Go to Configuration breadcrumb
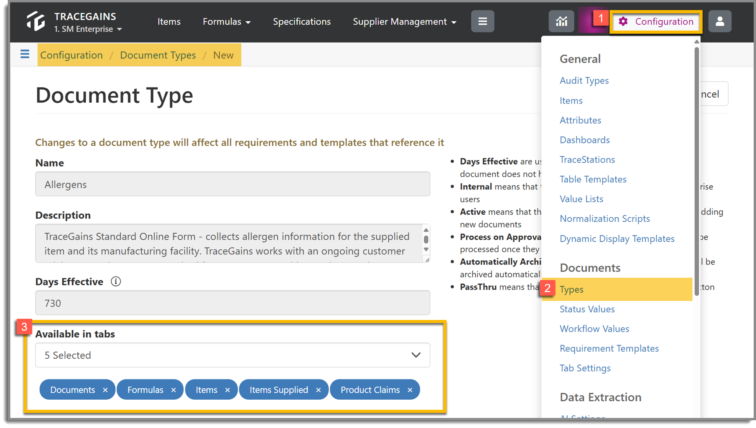Image resolution: width=756 pixels, height=428 pixels. tap(72, 55)
